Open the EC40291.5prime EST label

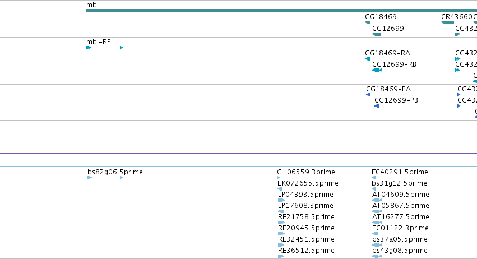pos(400,172)
